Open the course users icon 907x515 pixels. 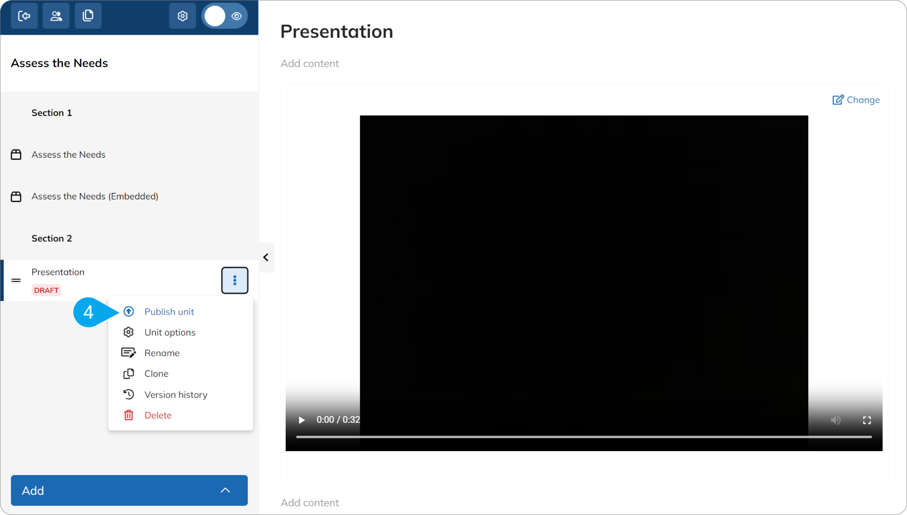point(56,16)
